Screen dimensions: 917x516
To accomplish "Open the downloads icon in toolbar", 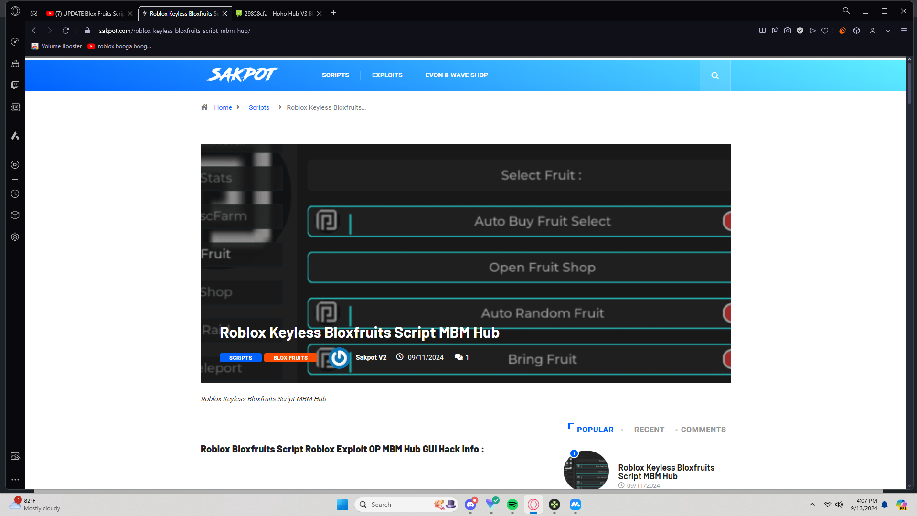I will pyautogui.click(x=888, y=31).
